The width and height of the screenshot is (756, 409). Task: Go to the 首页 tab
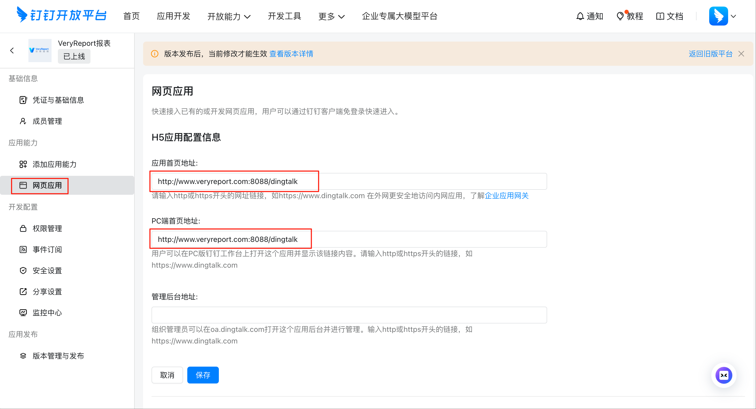(x=132, y=16)
